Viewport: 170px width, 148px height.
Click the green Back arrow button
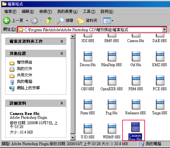[x=7, y=21]
